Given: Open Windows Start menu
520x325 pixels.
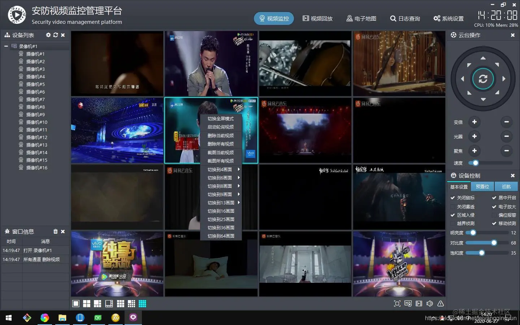Looking at the screenshot, I should click(9, 318).
